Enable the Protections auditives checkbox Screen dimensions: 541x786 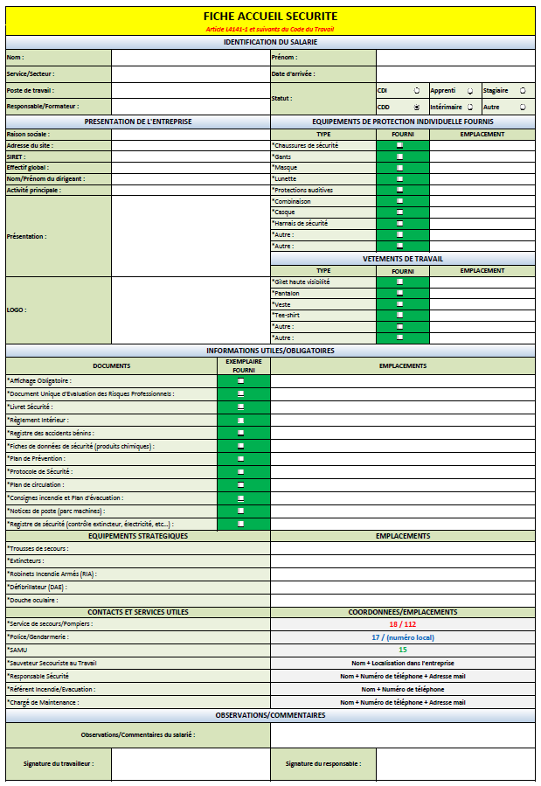400,190
